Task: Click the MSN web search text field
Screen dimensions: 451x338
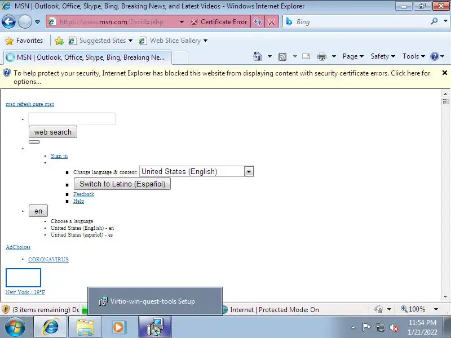Action: [72, 119]
